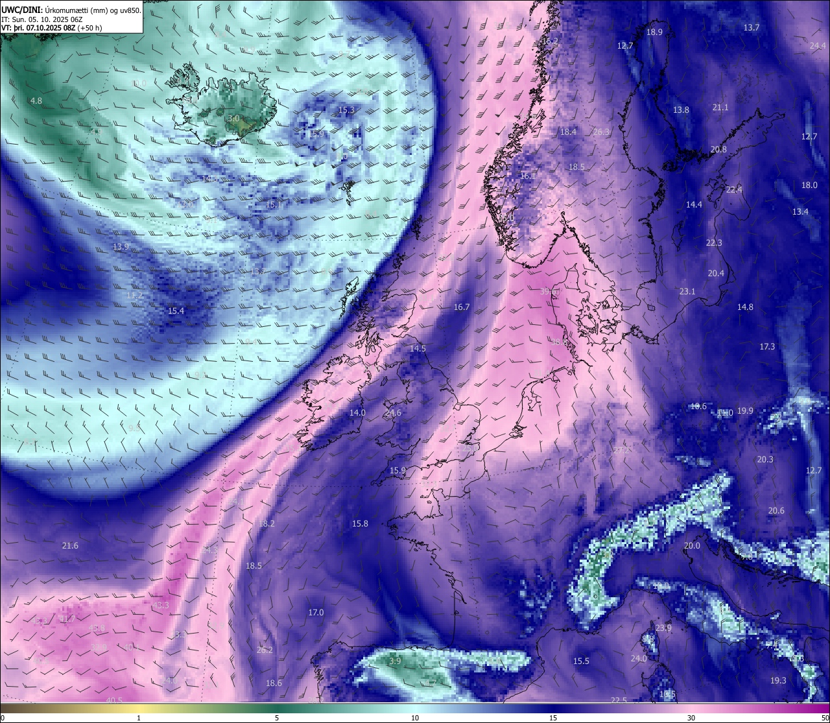Click the 1 label on the color scale
Viewport: 830px width, 723px height.
[139, 718]
